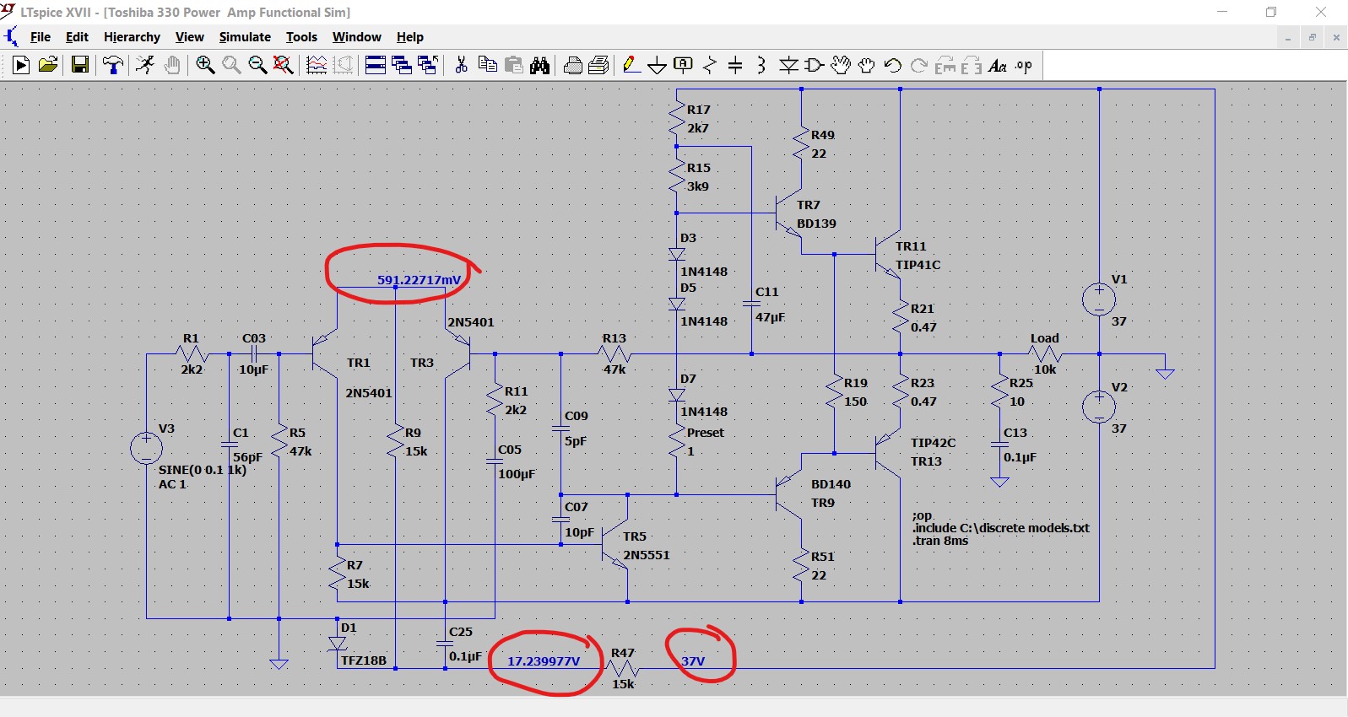Place a Resistor component tool
Image resolution: width=1348 pixels, height=717 pixels.
(x=710, y=65)
